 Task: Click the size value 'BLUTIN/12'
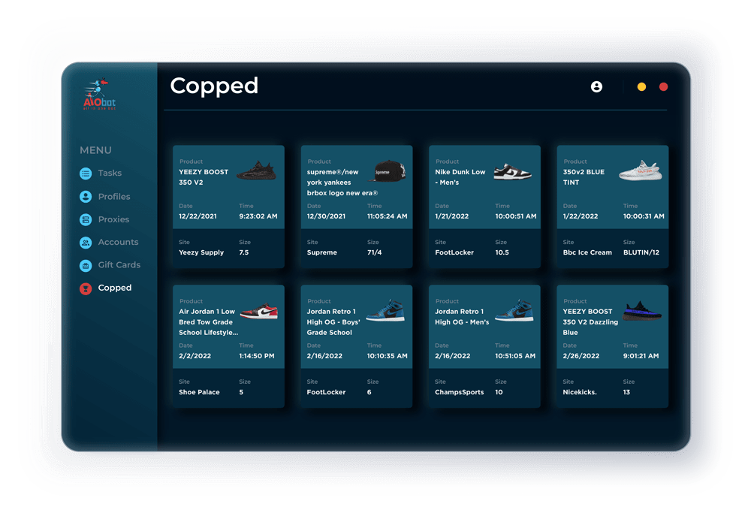point(641,252)
